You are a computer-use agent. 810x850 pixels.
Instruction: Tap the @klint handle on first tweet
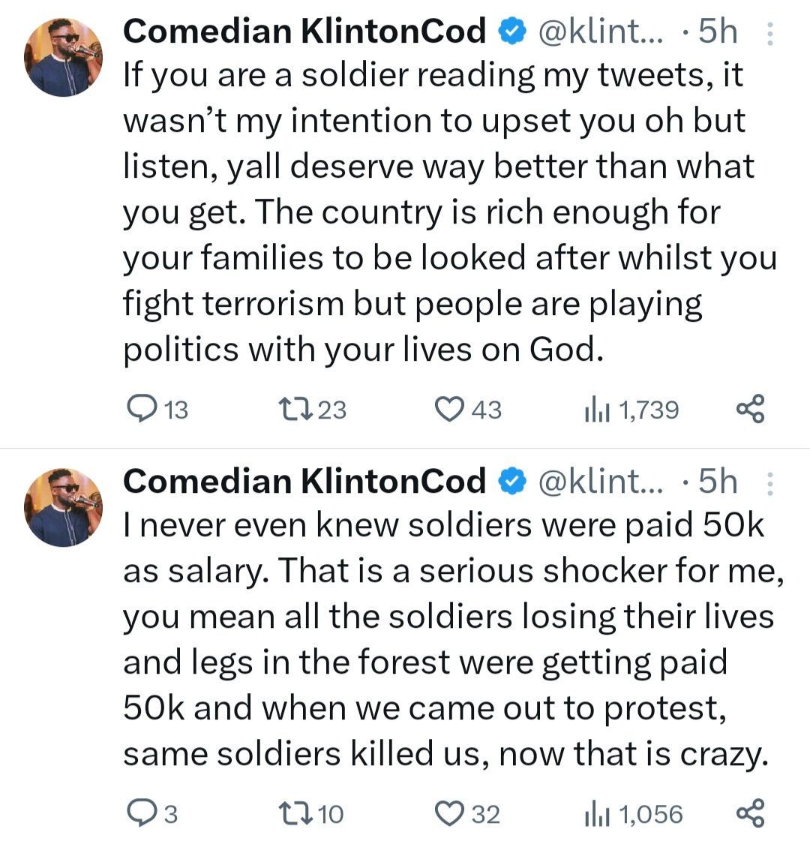click(x=601, y=32)
